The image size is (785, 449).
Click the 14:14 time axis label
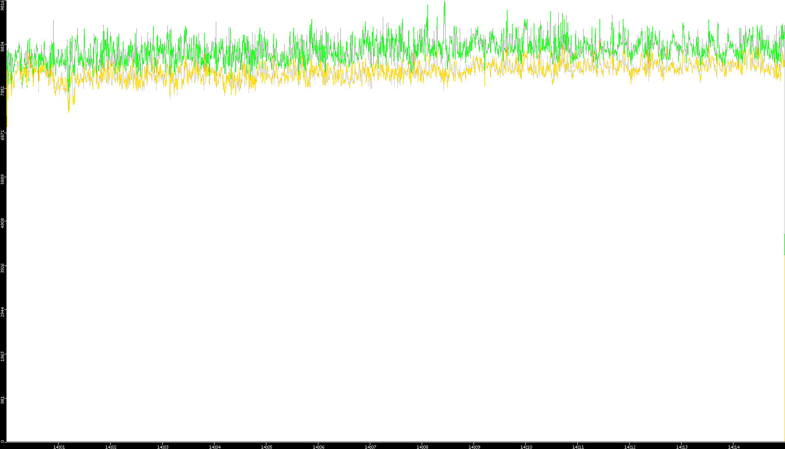734,446
